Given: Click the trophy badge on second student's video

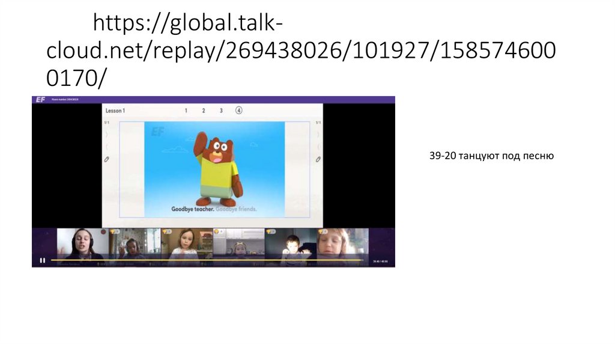Looking at the screenshot, I should (167, 231).
